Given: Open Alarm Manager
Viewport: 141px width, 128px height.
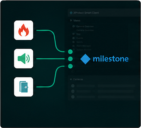Looking at the screenshot, I should pos(83,46).
